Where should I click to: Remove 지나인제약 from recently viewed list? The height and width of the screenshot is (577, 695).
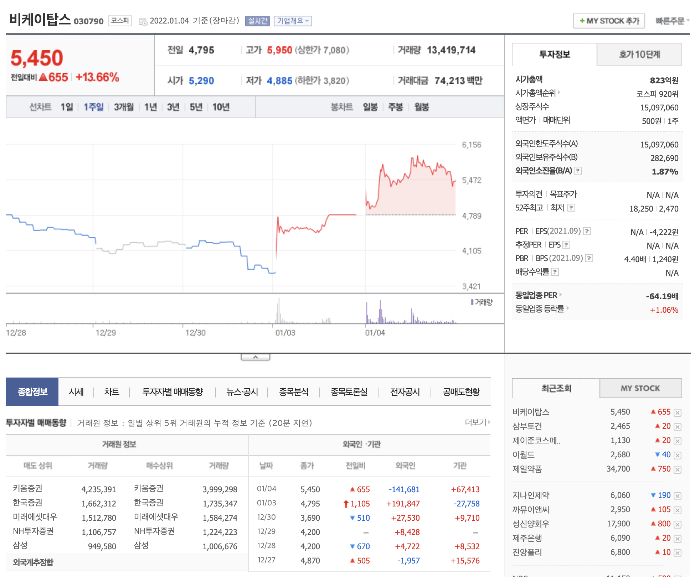[x=678, y=496]
